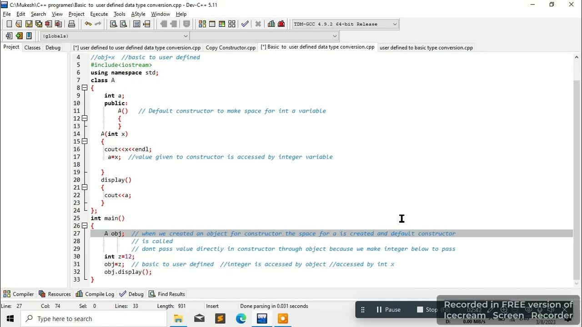Click the Goto Bookmarks icon

tap(29, 36)
